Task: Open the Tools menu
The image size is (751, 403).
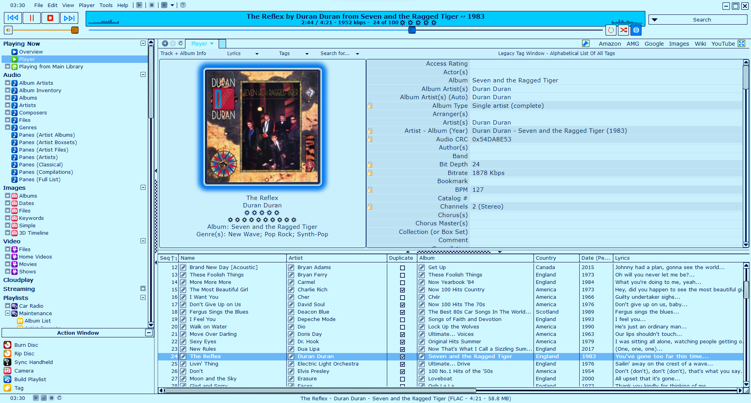Action: [x=106, y=5]
